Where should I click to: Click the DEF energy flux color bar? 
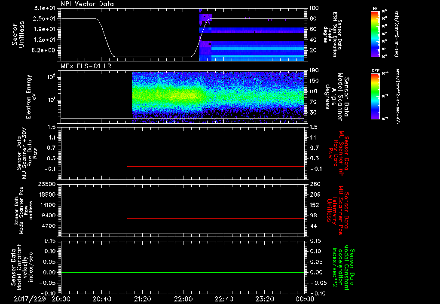pos(375,96)
